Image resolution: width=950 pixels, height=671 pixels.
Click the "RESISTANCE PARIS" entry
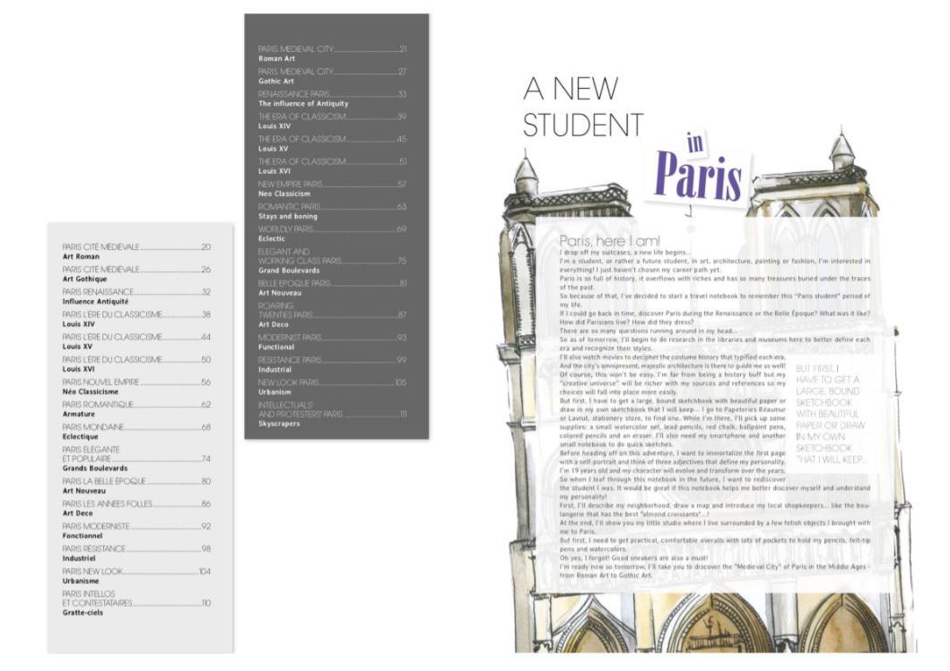(333, 359)
